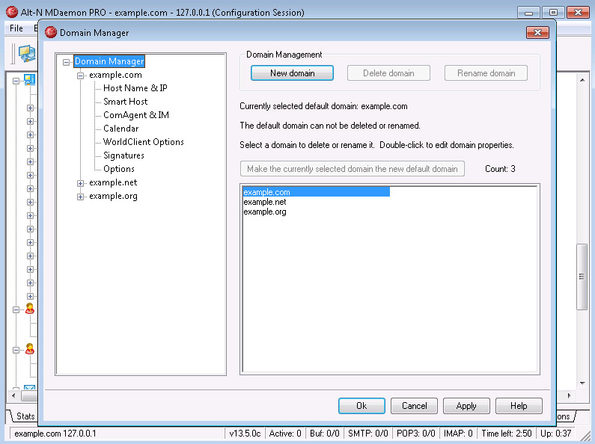This screenshot has width=595, height=444.
Task: Open Options under example.com
Action: pyautogui.click(x=119, y=169)
